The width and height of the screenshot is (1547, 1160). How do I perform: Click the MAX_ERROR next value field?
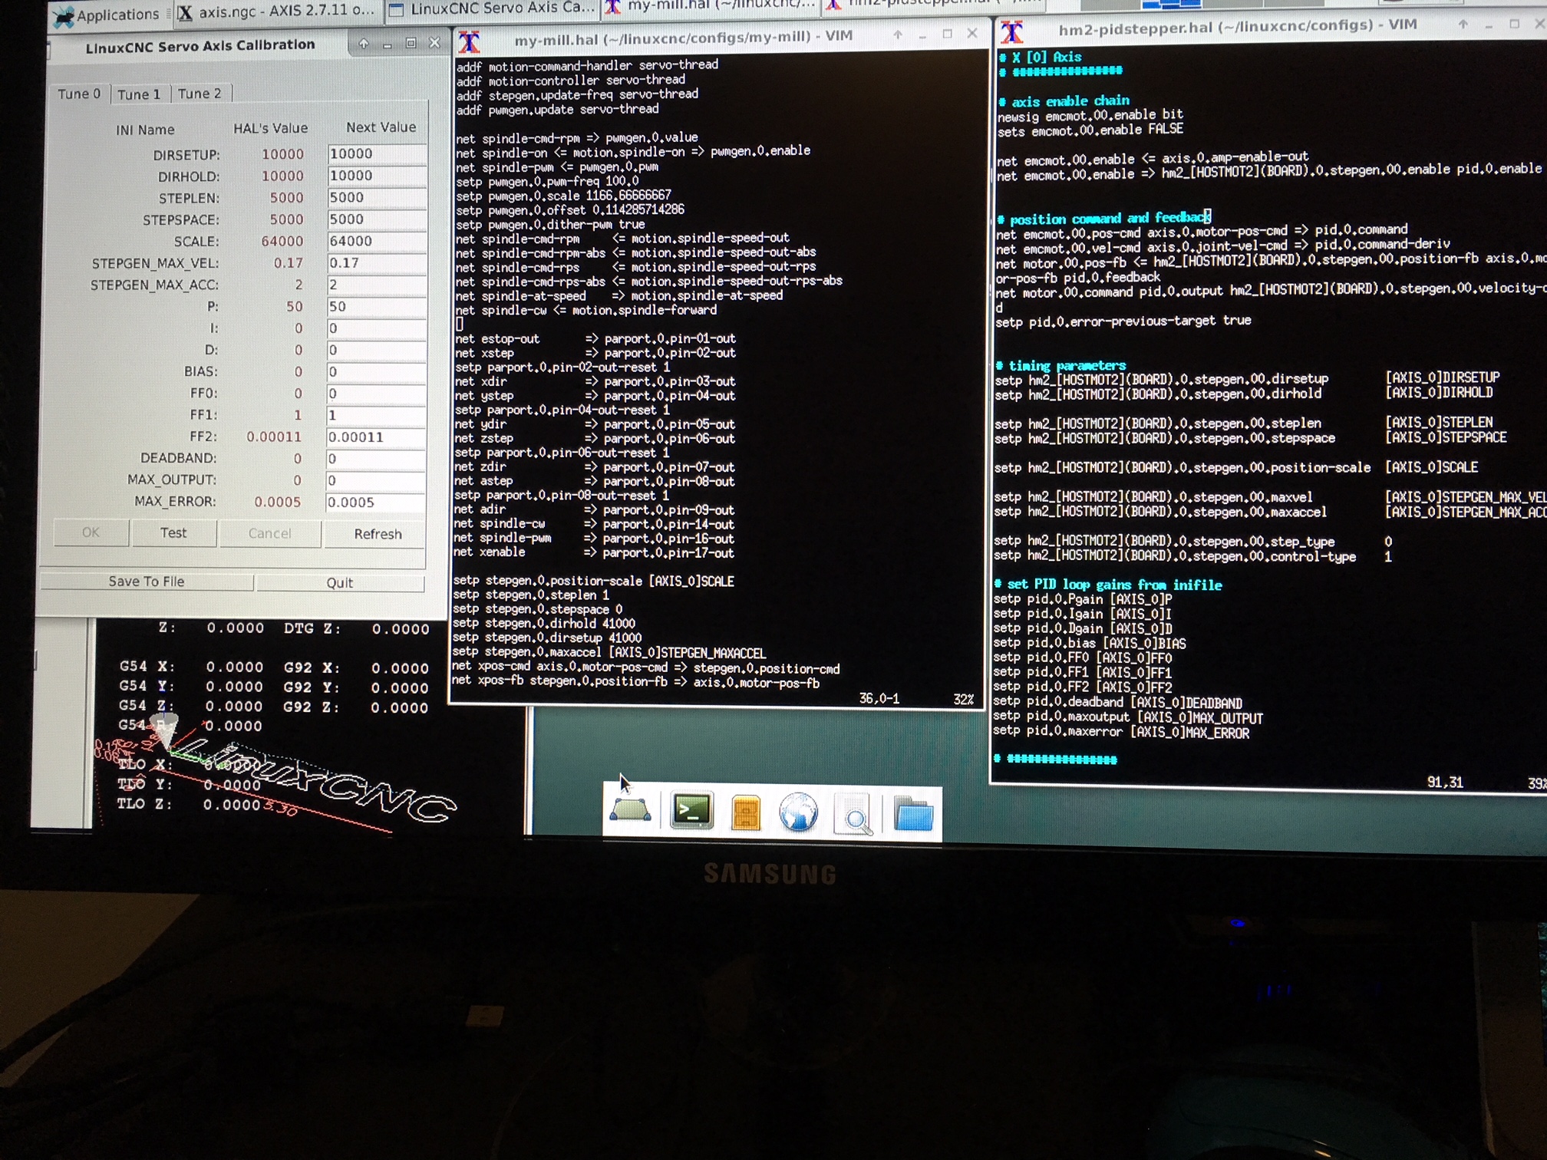pyautogui.click(x=376, y=503)
